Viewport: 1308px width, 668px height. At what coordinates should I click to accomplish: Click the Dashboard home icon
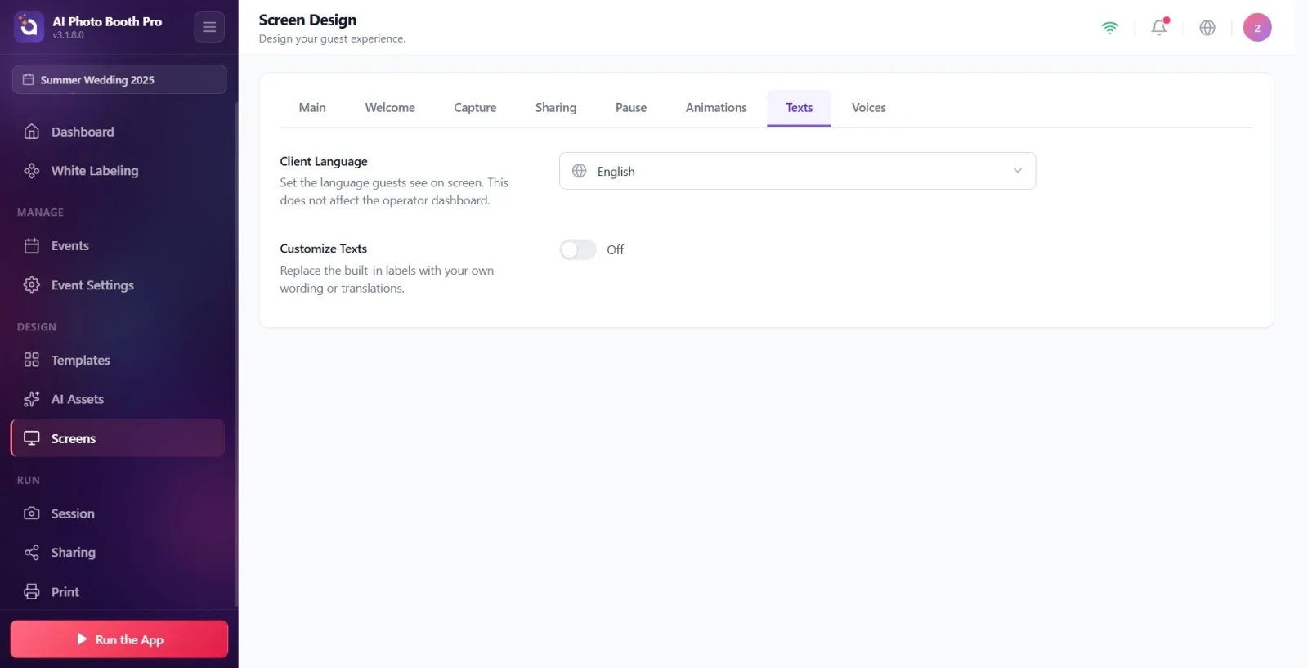[x=32, y=132]
